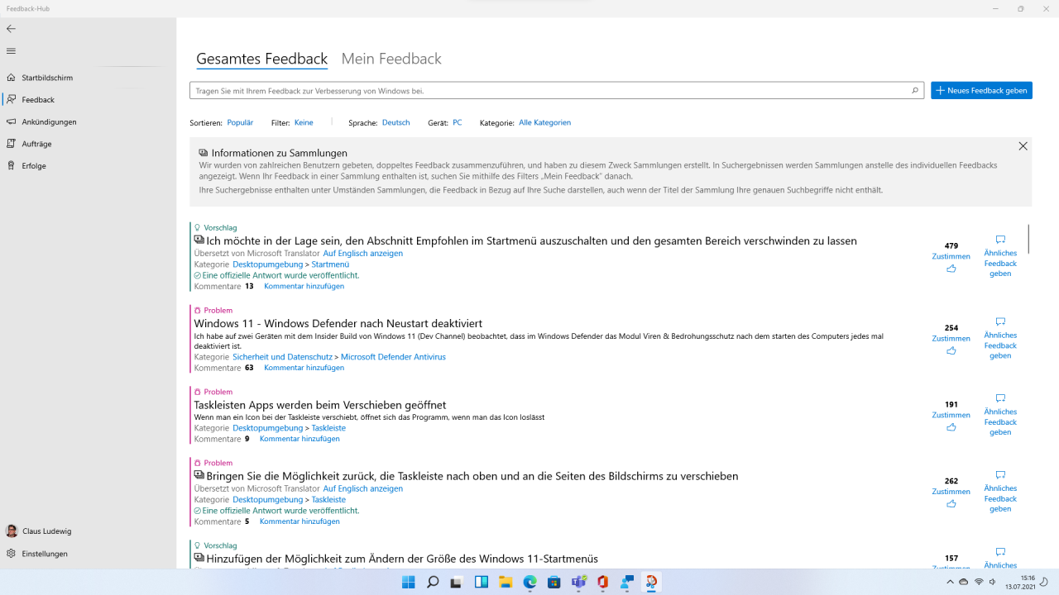Click Sicherheit und Datenschutz category link
The height and width of the screenshot is (595, 1059).
click(x=282, y=357)
